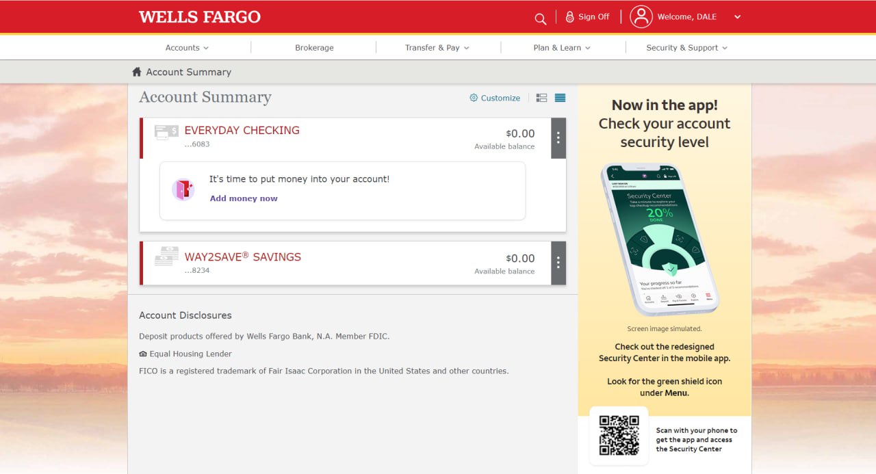
Task: Click the FICO registered trademark sentence
Action: point(324,371)
